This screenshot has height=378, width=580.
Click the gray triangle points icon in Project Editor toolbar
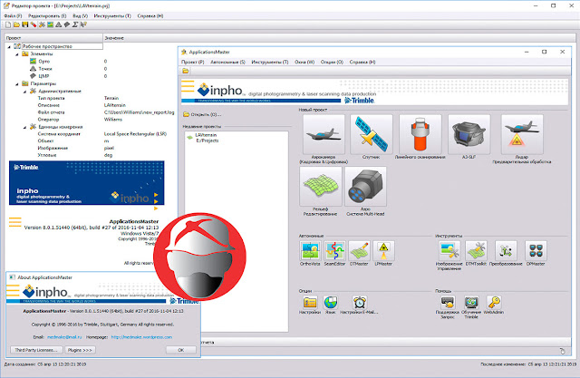58,24
